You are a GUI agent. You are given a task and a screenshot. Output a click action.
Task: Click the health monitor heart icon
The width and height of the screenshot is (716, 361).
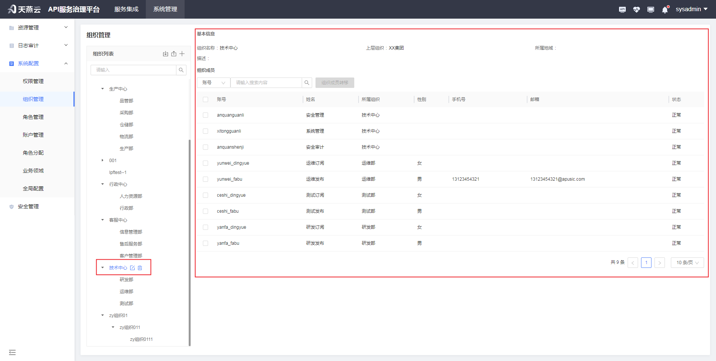[636, 10]
